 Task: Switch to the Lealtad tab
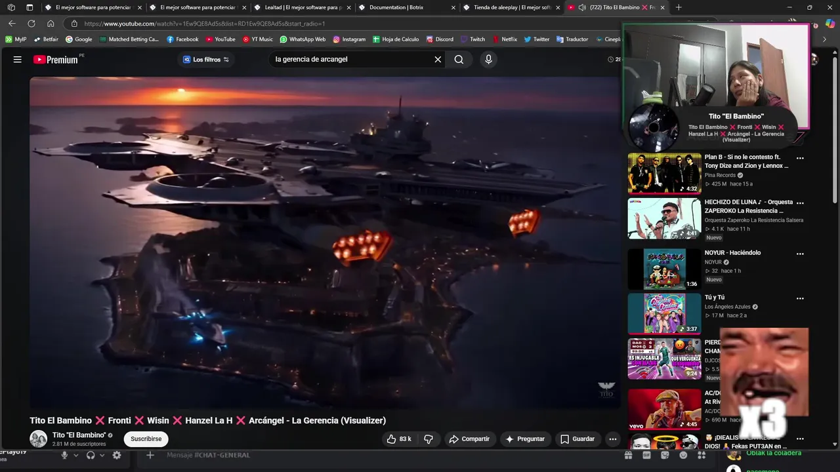coord(303,7)
